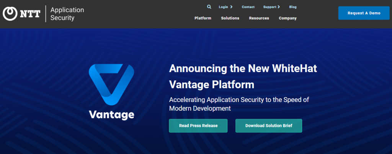Click the WhiteHat Vantage Platform headline
Screen dimensions: 392x154
point(243,76)
